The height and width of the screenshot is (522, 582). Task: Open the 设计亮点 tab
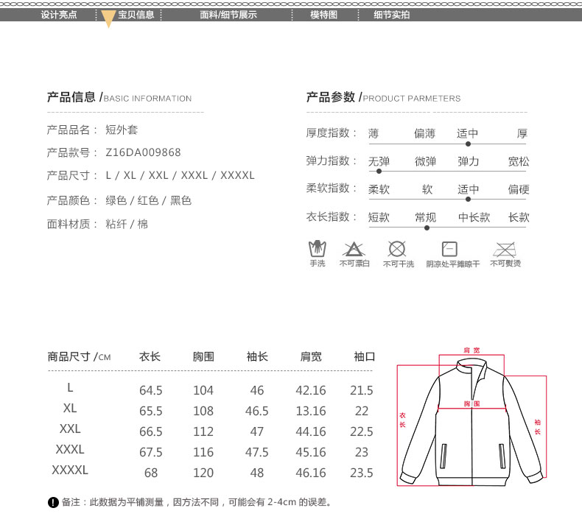point(59,15)
